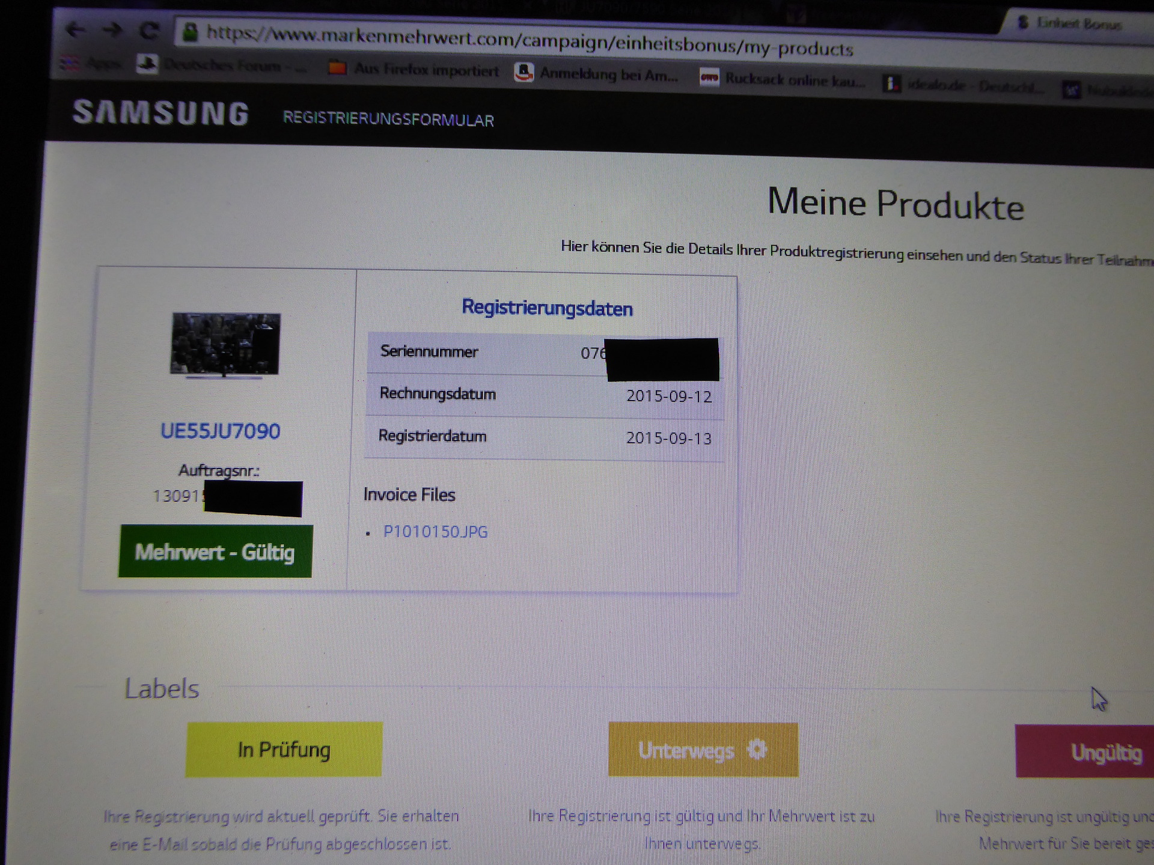This screenshot has width=1154, height=865.
Task: Click the yellow In Prüfung label
Action: 284,750
